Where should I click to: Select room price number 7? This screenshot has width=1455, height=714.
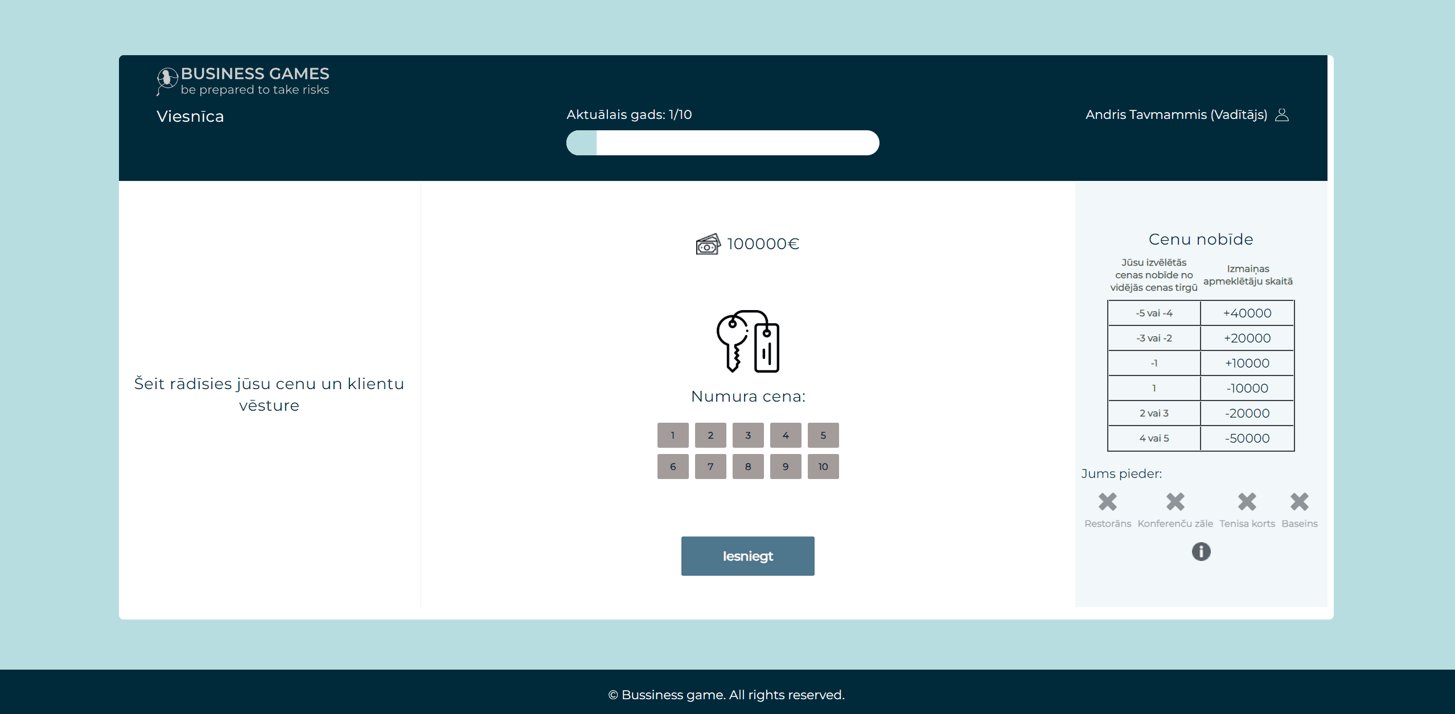[x=711, y=467]
